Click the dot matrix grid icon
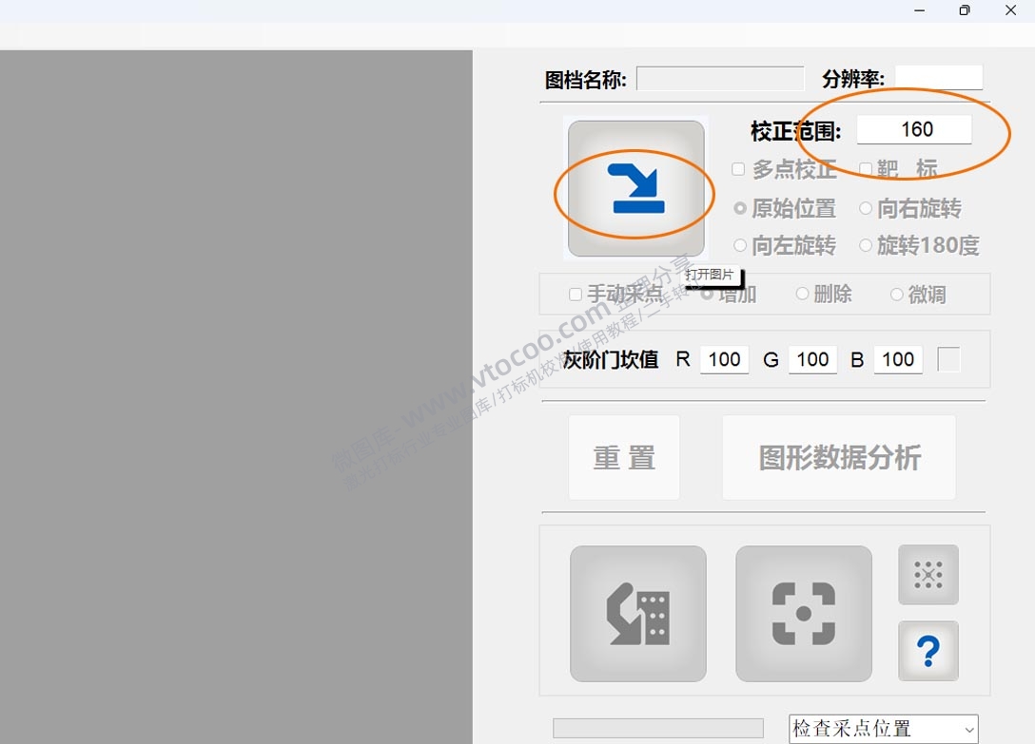1035x744 pixels. coord(928,574)
